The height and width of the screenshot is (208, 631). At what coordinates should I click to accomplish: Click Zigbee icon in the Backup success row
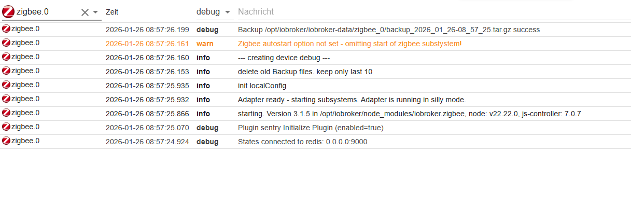6,29
